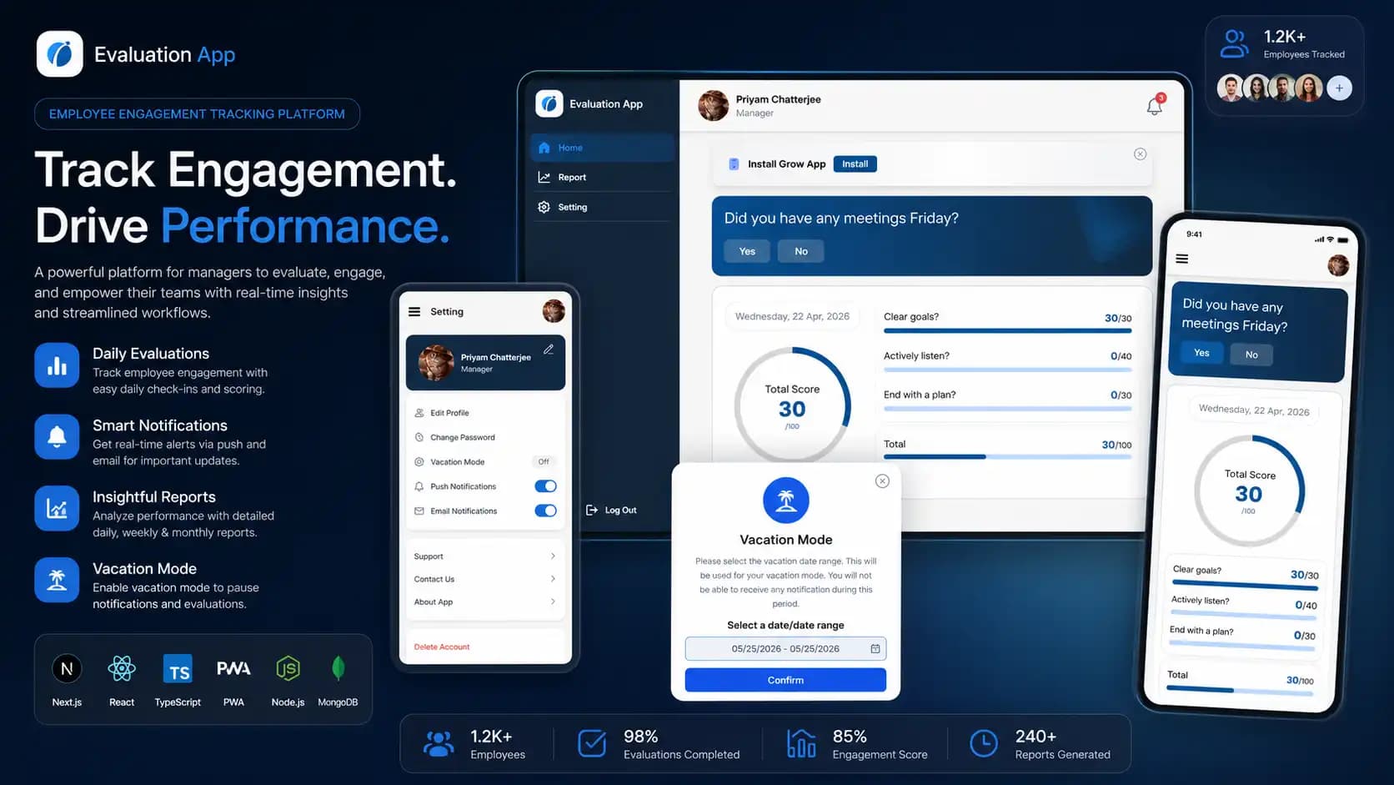Screen dimensions: 1394x785
Task: Tap No on the phone mockup question
Action: pyautogui.click(x=1251, y=355)
